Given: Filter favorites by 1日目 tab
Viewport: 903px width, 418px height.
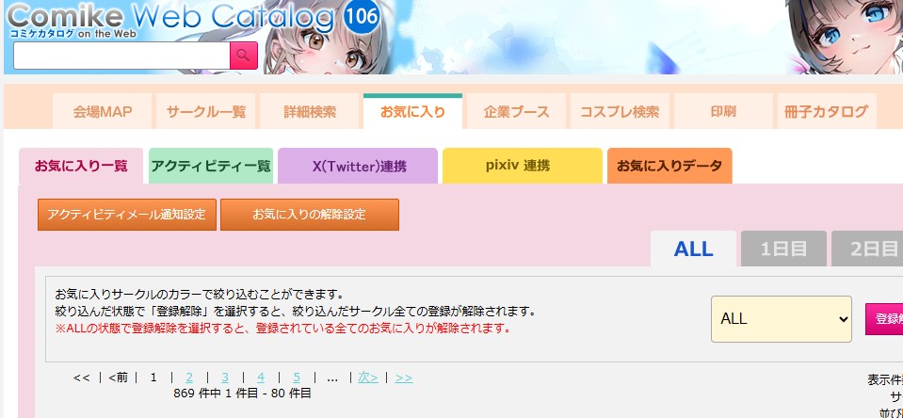Looking at the screenshot, I should pyautogui.click(x=783, y=249).
